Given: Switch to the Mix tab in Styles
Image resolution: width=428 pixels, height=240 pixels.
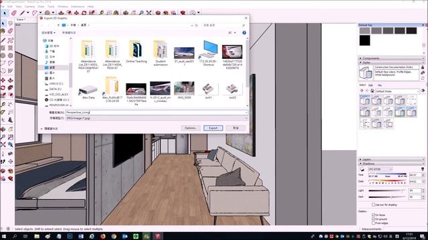Looking at the screenshot, I should pyautogui.click(x=380, y=85).
